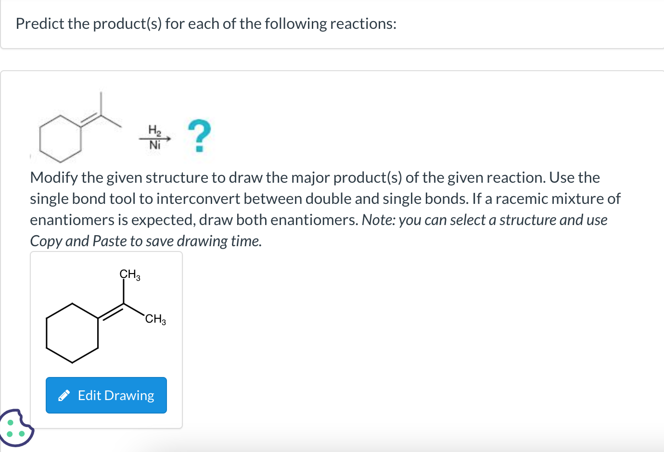Click the pencil icon in Edit Drawing

64,396
